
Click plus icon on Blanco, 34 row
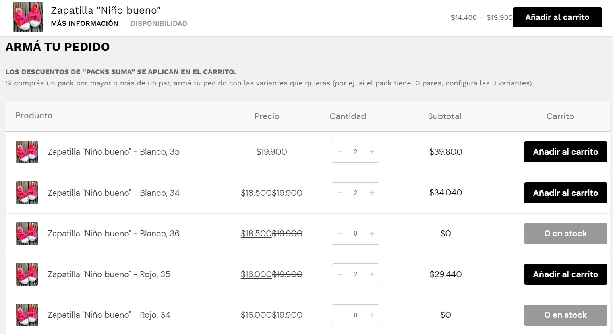pyautogui.click(x=372, y=193)
